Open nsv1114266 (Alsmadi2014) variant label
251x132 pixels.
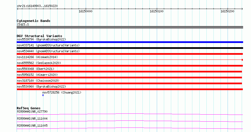[x=37, y=57]
